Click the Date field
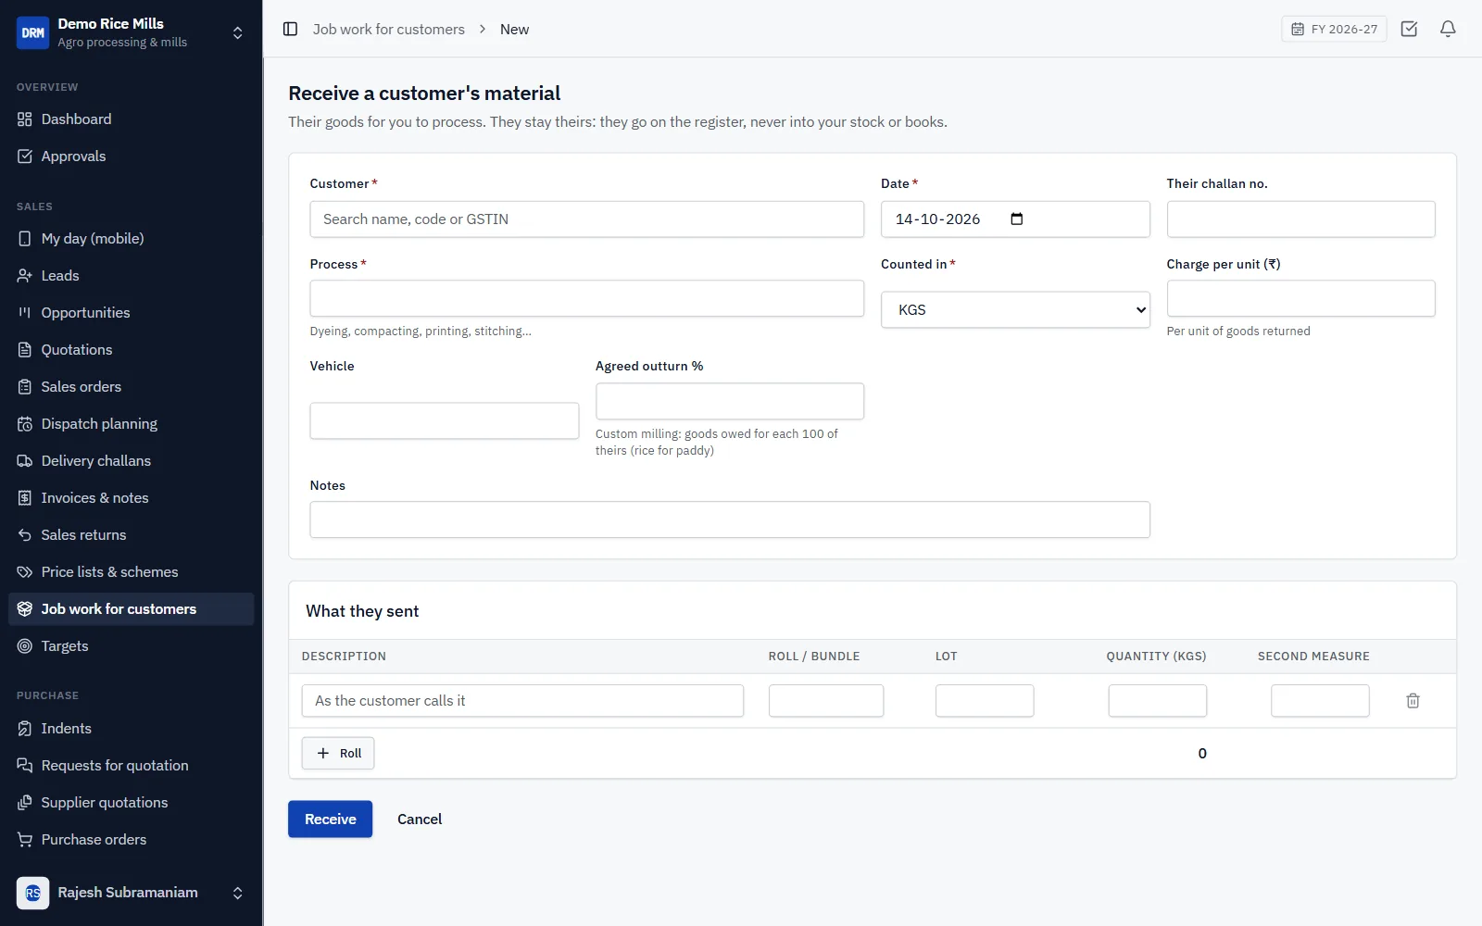Image resolution: width=1482 pixels, height=926 pixels. point(1015,219)
